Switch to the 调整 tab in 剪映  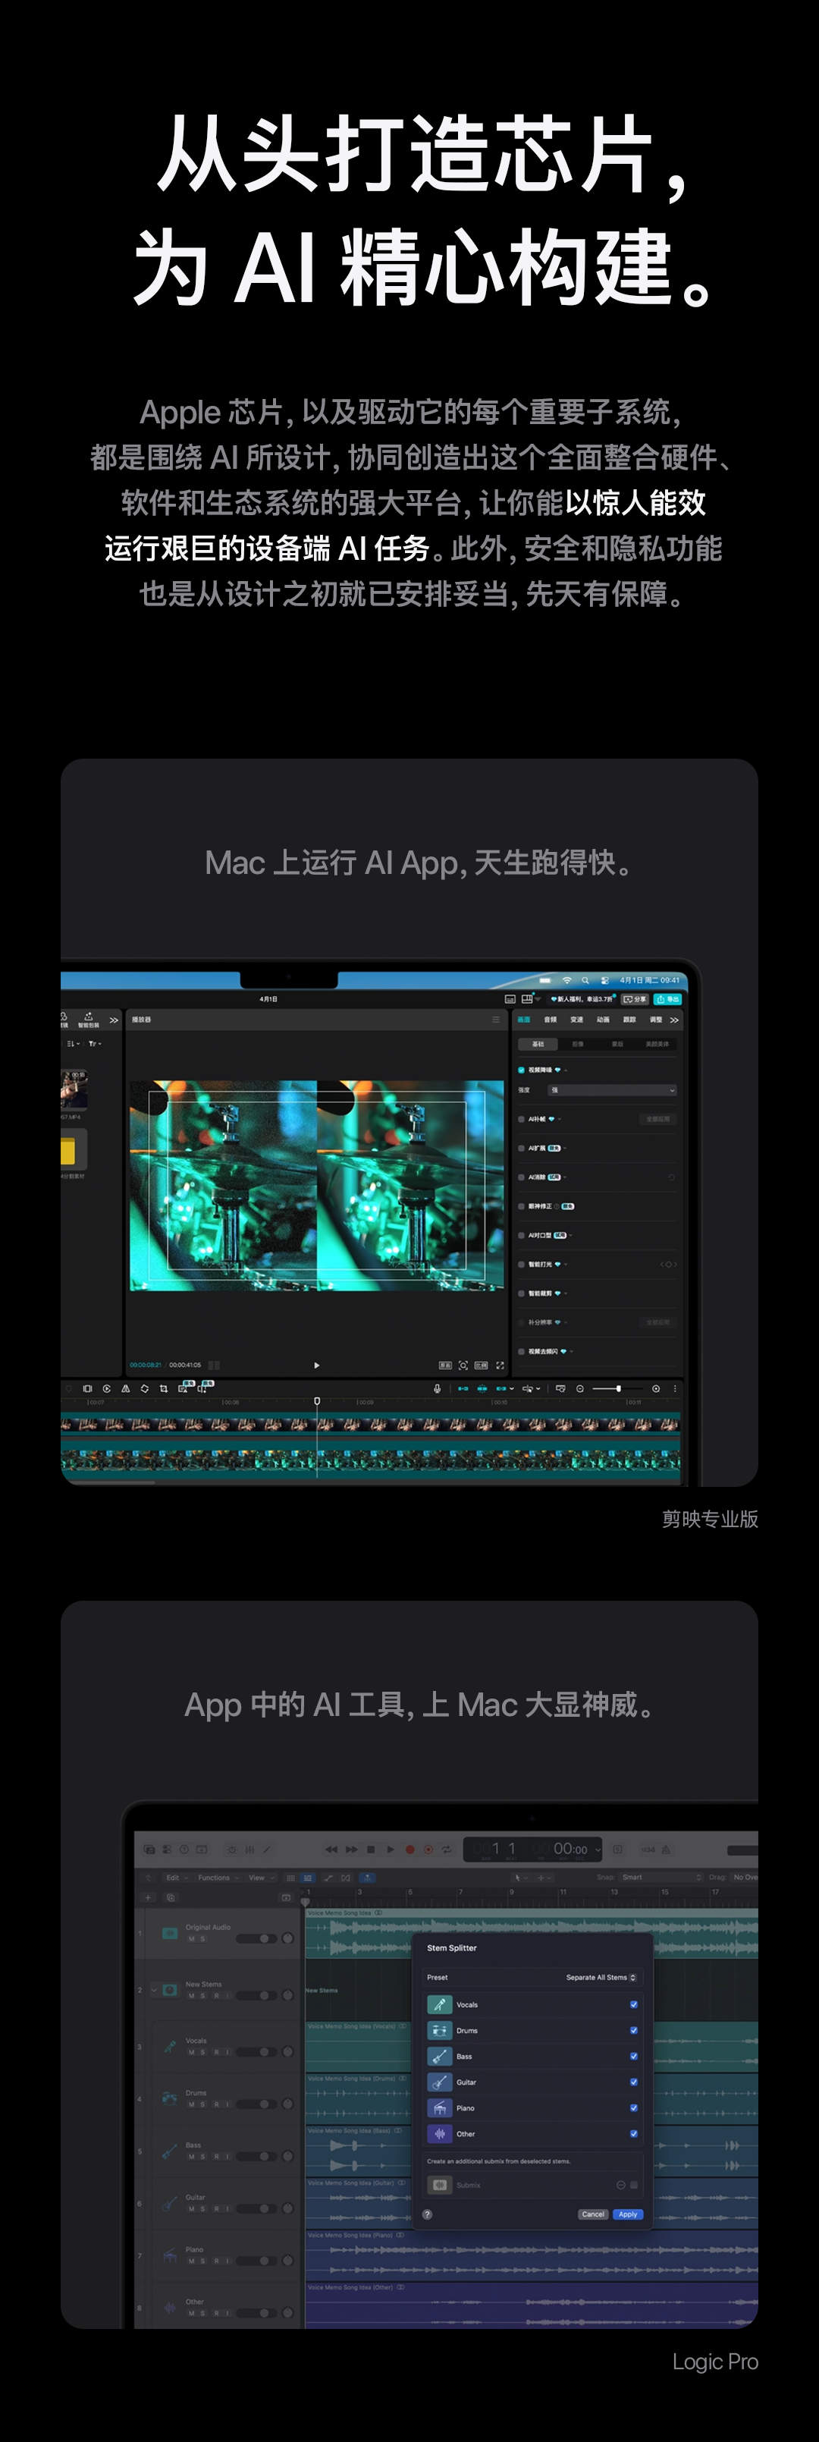pyautogui.click(x=656, y=1020)
